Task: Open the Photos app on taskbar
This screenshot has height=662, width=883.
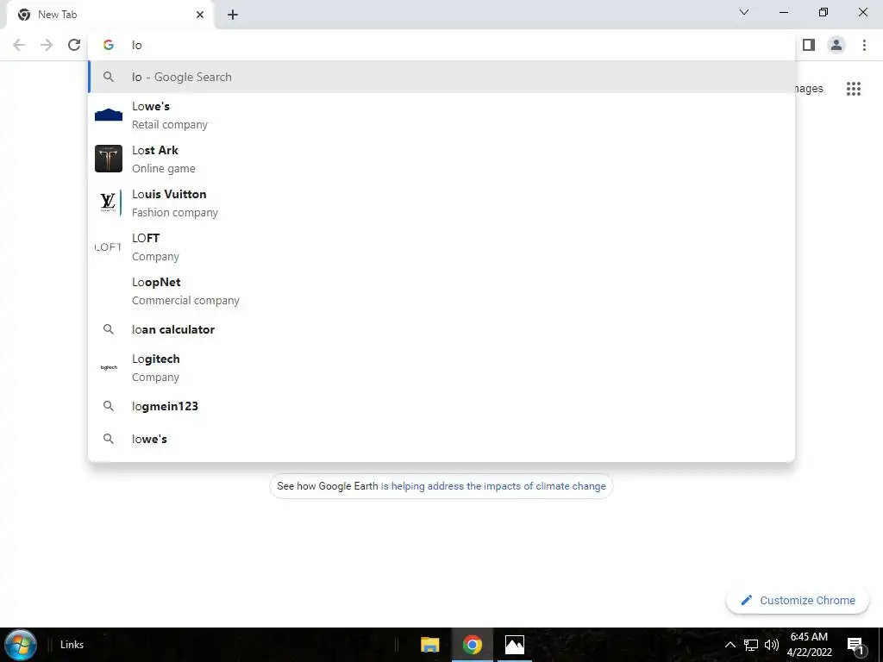Action: [515, 645]
